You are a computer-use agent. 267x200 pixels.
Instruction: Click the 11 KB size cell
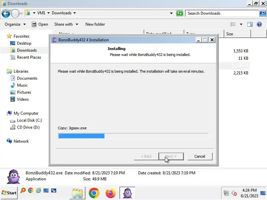click(x=243, y=58)
